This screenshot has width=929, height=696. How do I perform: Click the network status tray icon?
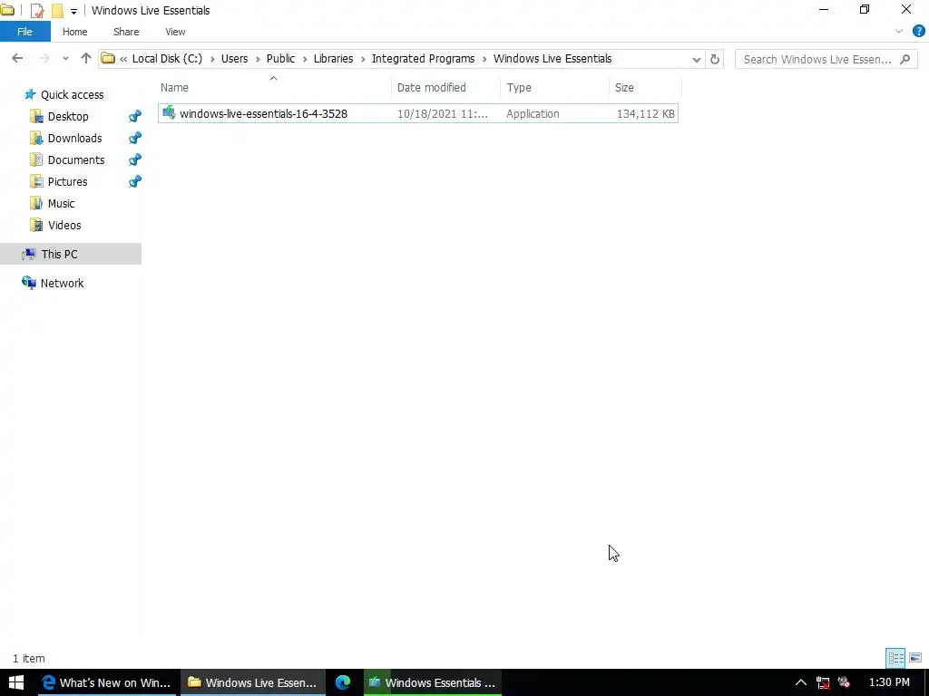click(x=823, y=683)
